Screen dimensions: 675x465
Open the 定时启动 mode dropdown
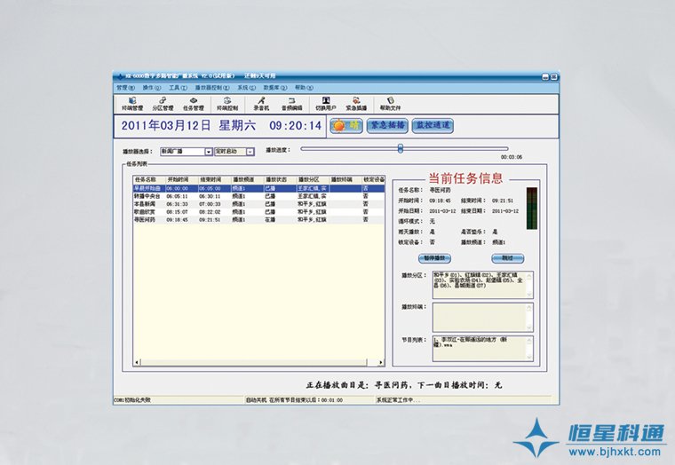[250, 152]
